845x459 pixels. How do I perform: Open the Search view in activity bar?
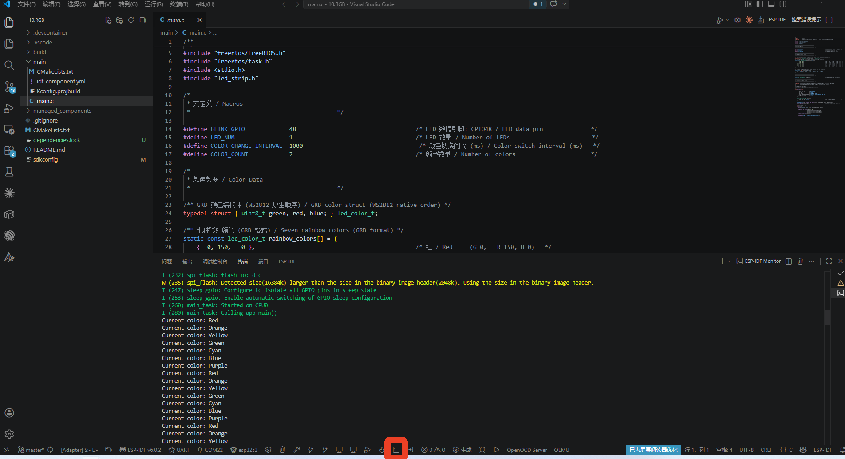point(9,65)
